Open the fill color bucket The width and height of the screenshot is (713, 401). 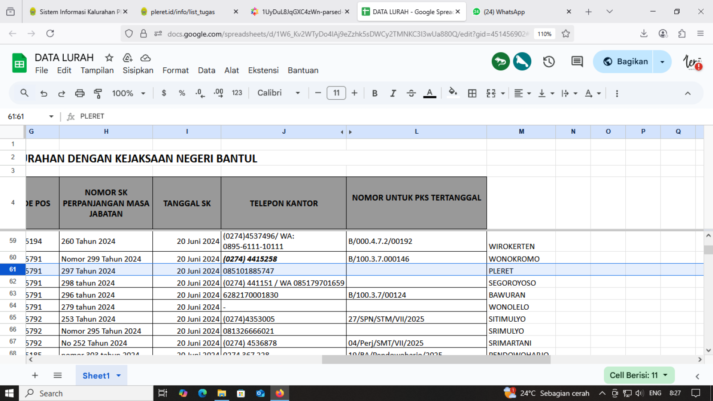click(453, 92)
